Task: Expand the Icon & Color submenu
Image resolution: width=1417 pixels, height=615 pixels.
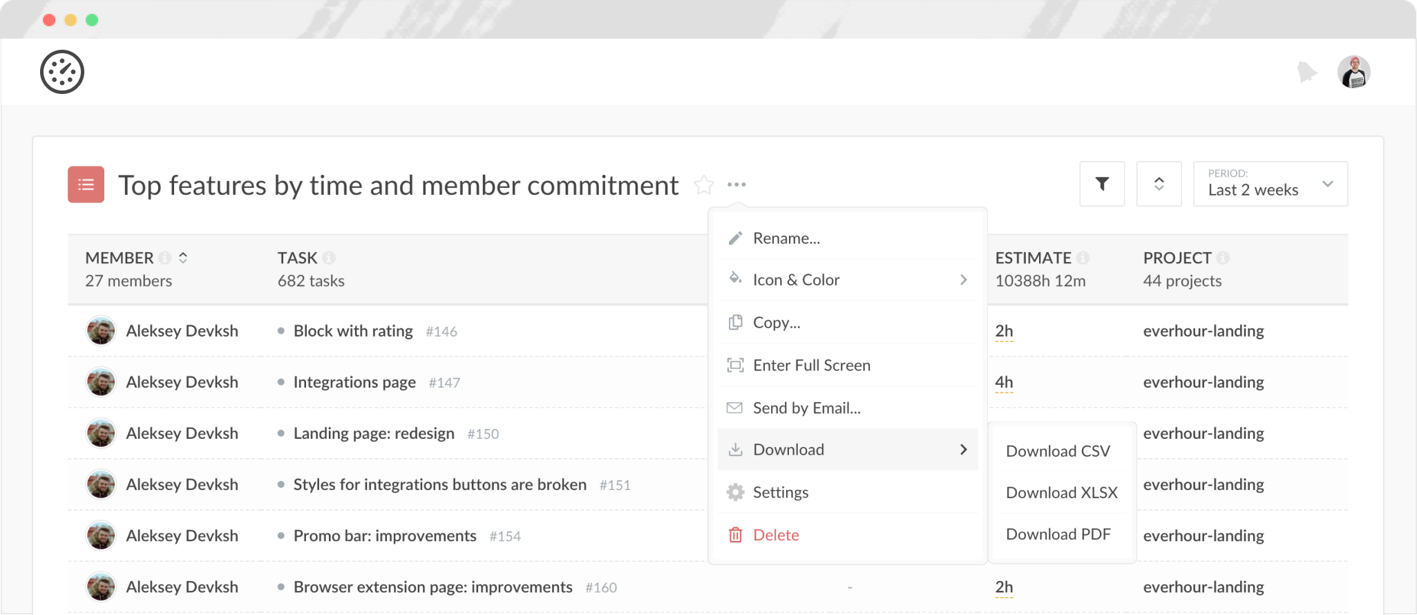Action: (848, 280)
